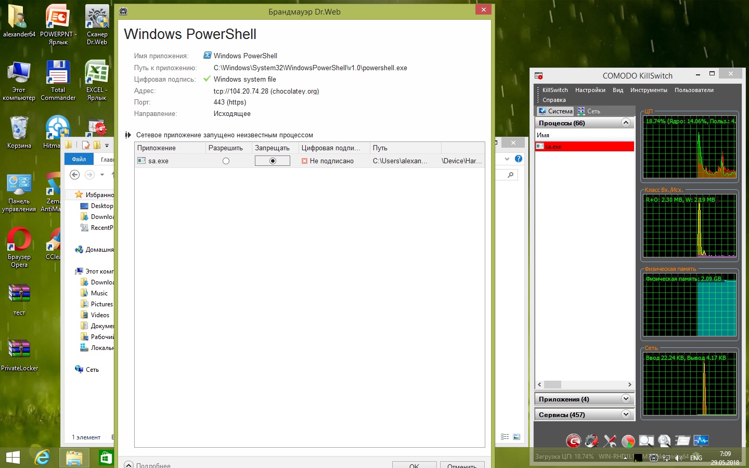Screen dimensions: 749x468
Task: Go back in the Explorer window
Action: pos(74,175)
